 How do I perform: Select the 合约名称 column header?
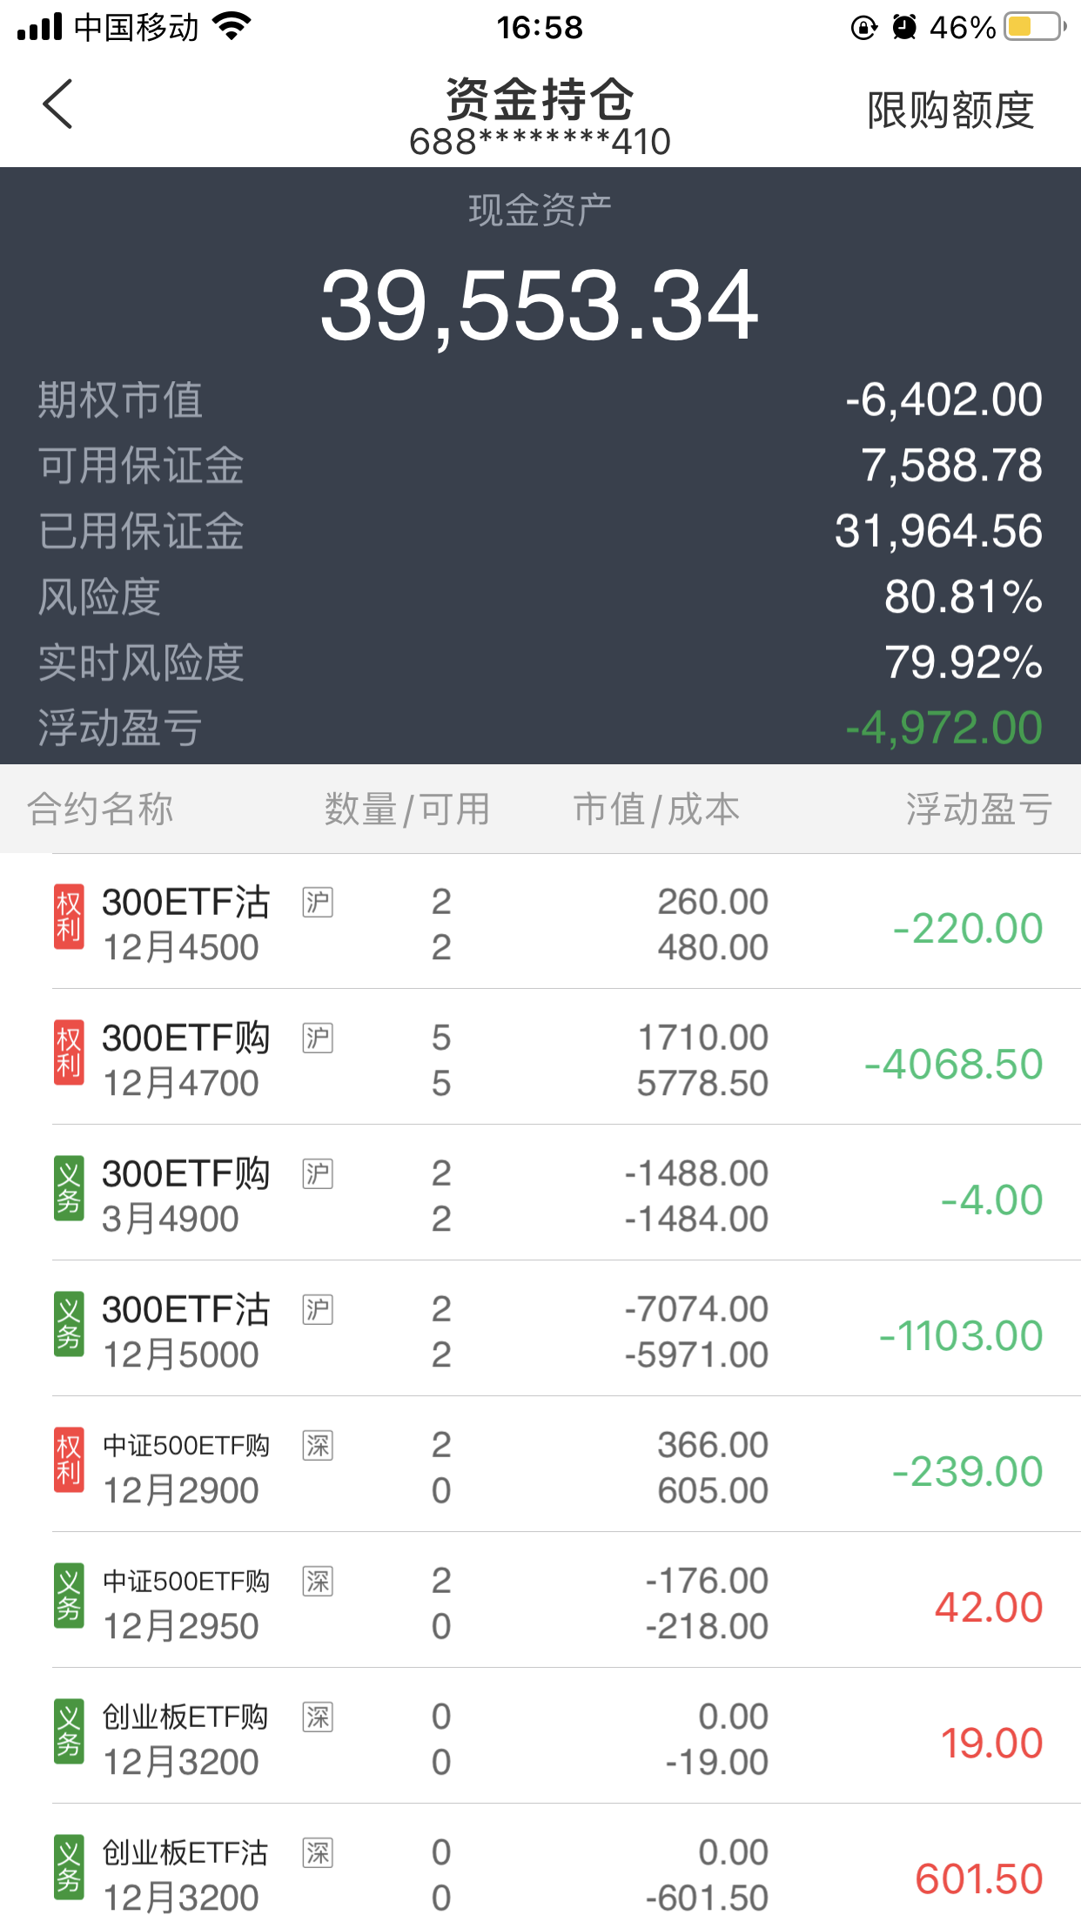[x=100, y=809]
